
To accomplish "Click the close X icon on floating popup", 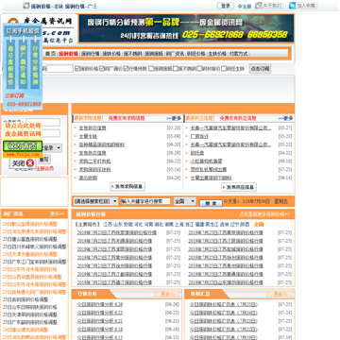I will click(30, 162).
